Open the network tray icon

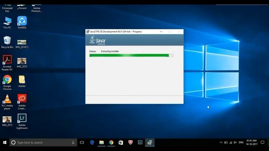tap(231, 143)
